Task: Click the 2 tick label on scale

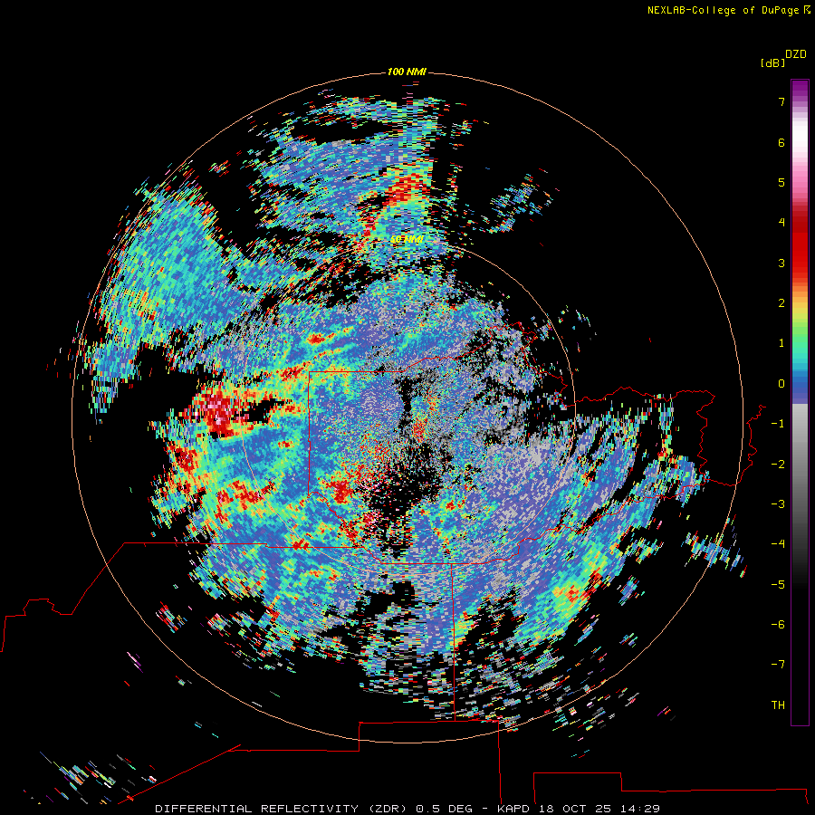Action: click(x=781, y=303)
